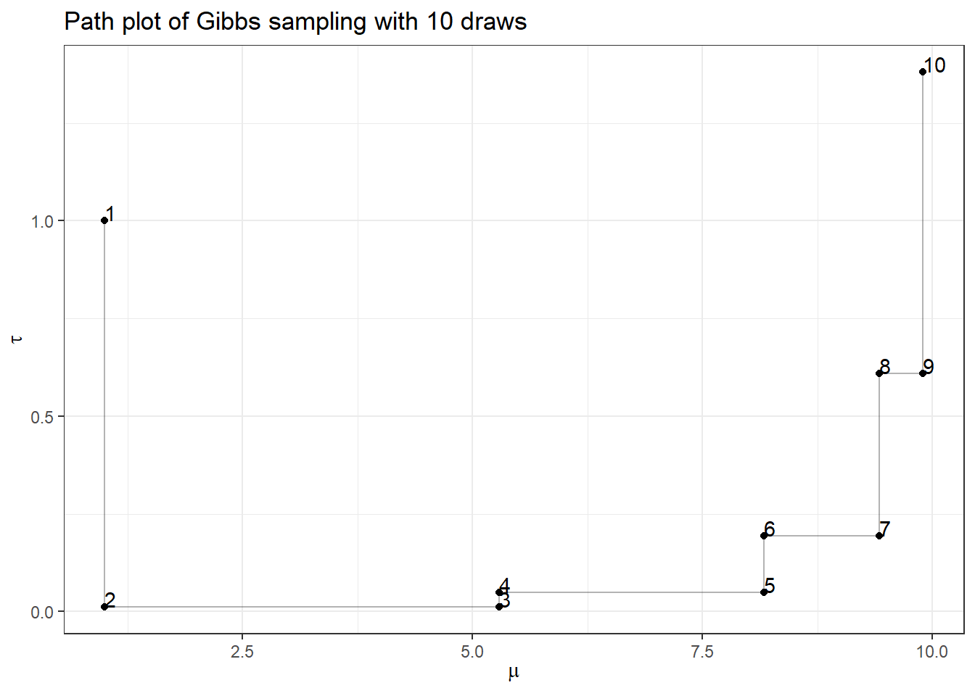This screenshot has width=975, height=696.
Task: Click the 5.0 x-axis tick label
Action: [472, 652]
